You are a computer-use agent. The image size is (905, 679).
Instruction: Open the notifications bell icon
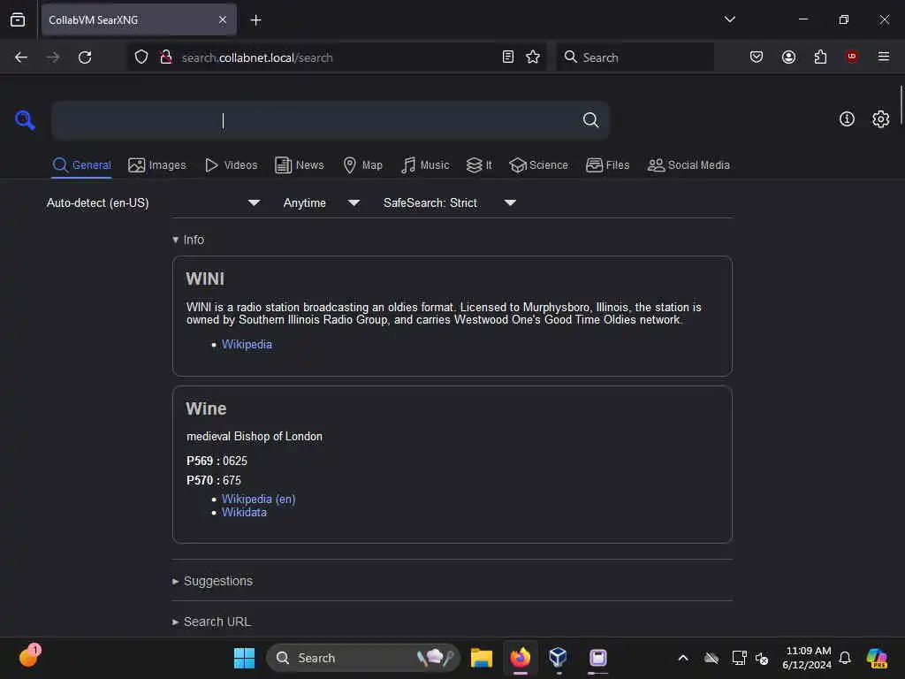point(845,658)
